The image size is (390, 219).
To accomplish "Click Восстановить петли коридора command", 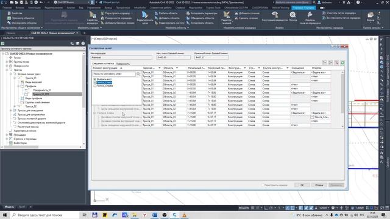I will [x=341, y=18].
